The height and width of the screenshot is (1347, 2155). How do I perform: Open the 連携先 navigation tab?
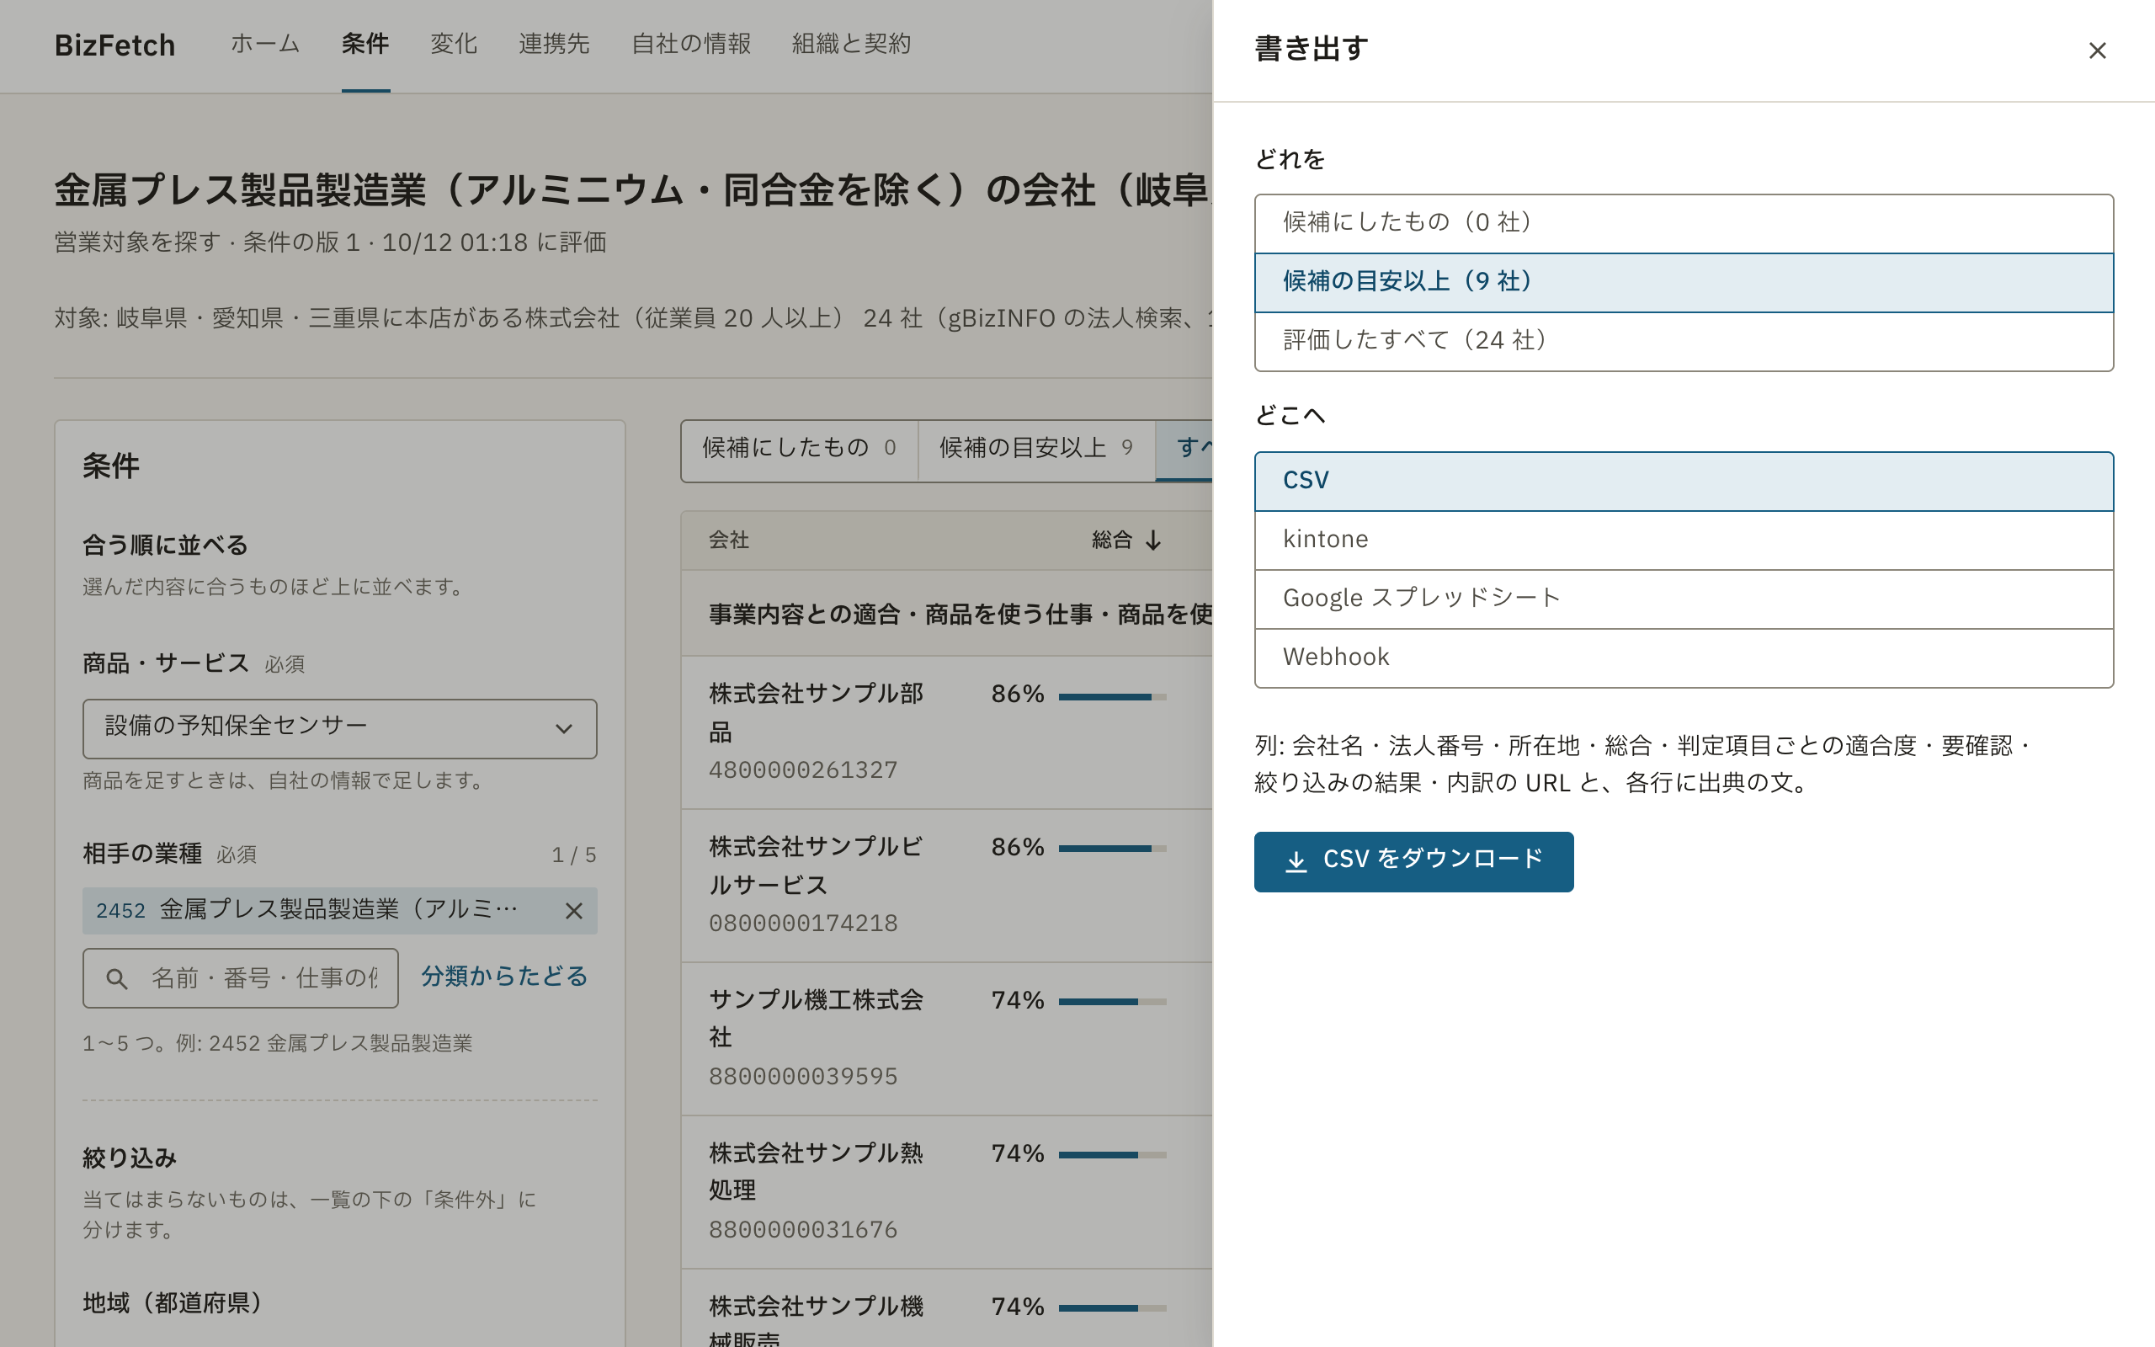point(554,45)
